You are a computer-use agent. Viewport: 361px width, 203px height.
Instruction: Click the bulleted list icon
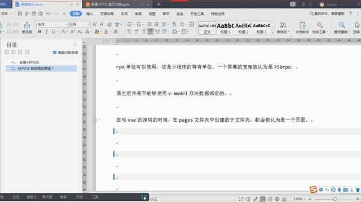pos(130,24)
